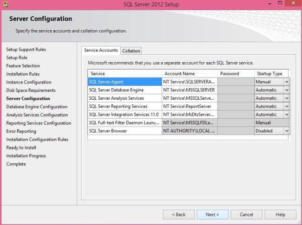This screenshot has height=225, width=302.
Task: Close the SQL Server 2012 Setup window
Action: (293, 3)
